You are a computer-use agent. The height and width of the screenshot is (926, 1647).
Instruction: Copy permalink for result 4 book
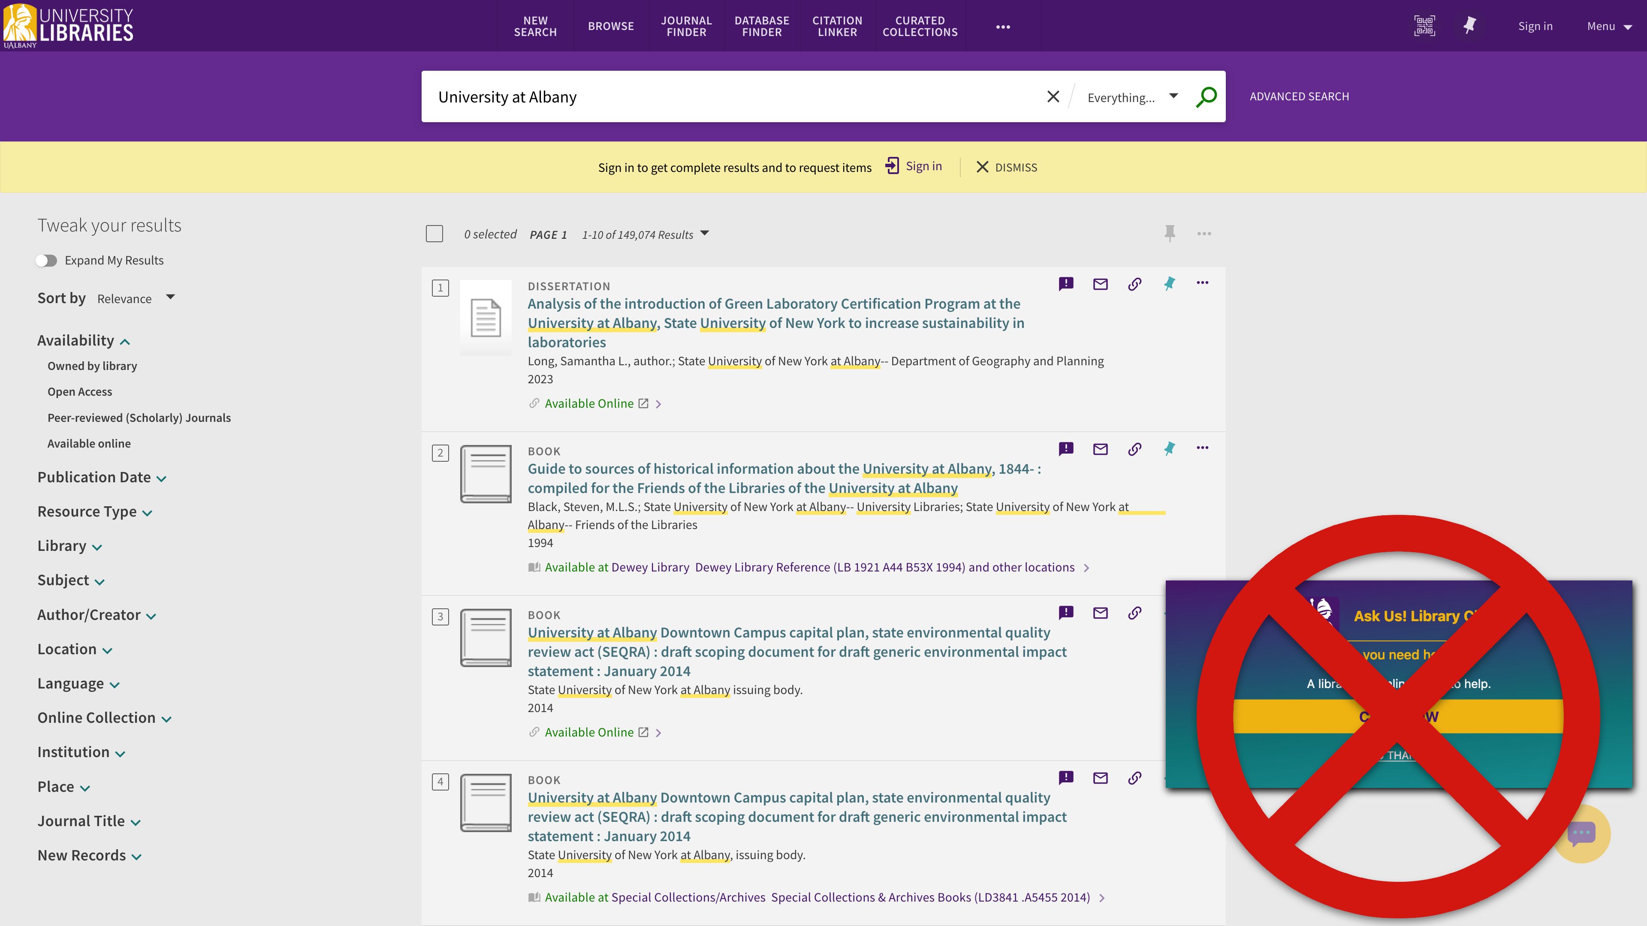coord(1134,778)
